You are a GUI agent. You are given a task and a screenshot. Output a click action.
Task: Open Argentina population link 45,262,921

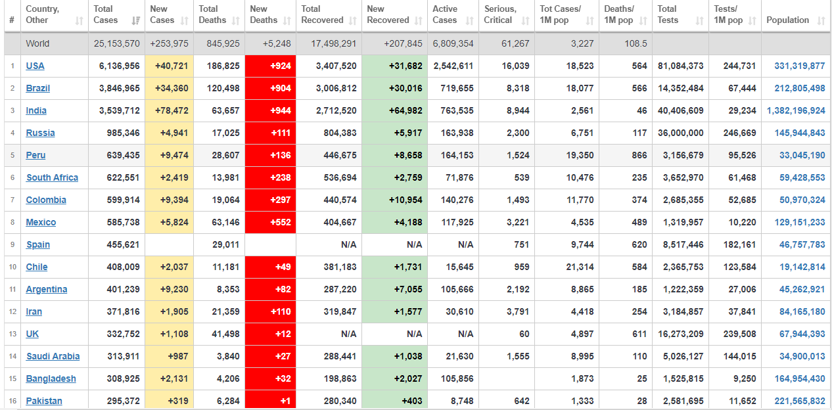click(x=802, y=289)
